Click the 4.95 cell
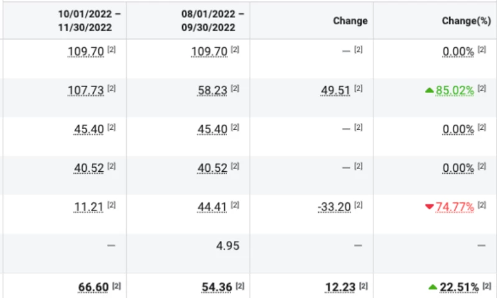Image resolution: width=497 pixels, height=298 pixels. 227,245
